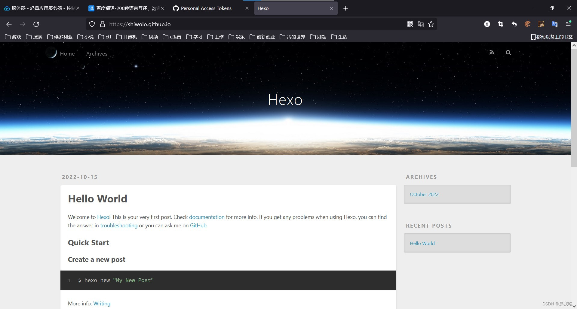Open the extension with the number 9 badge
The image size is (577, 309).
(487, 24)
